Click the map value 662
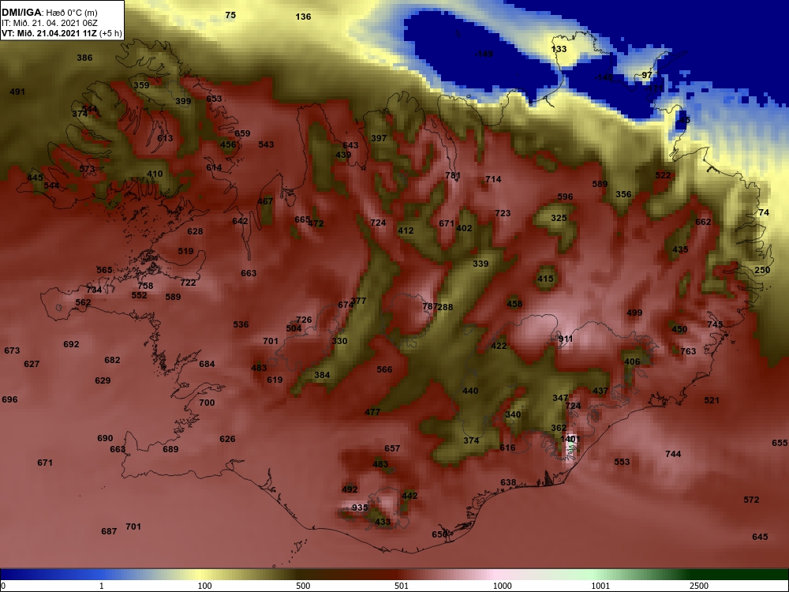 coord(704,222)
